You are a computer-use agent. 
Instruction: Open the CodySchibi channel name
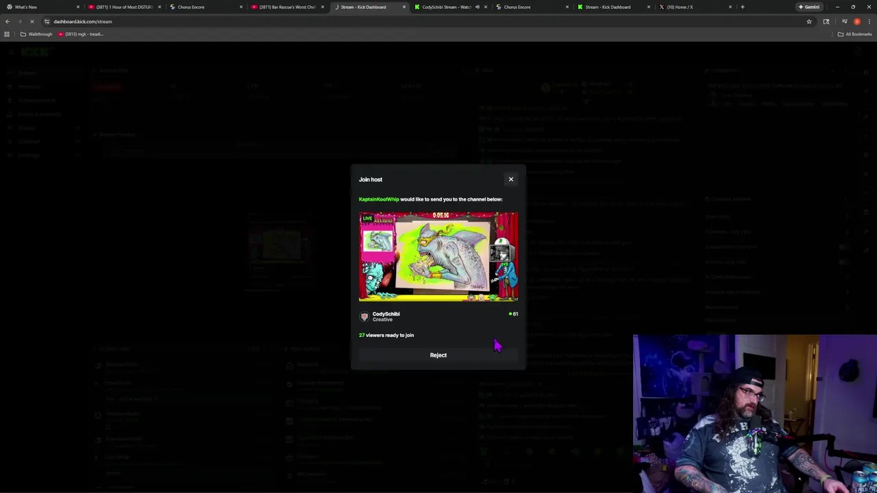tap(386, 314)
